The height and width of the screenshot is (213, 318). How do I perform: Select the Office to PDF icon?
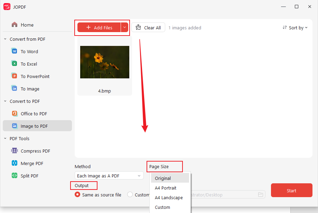tap(14, 113)
